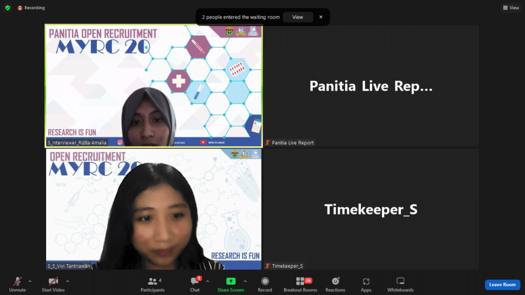
Task: Select the Timekeeper_S participant tile
Action: 371,209
